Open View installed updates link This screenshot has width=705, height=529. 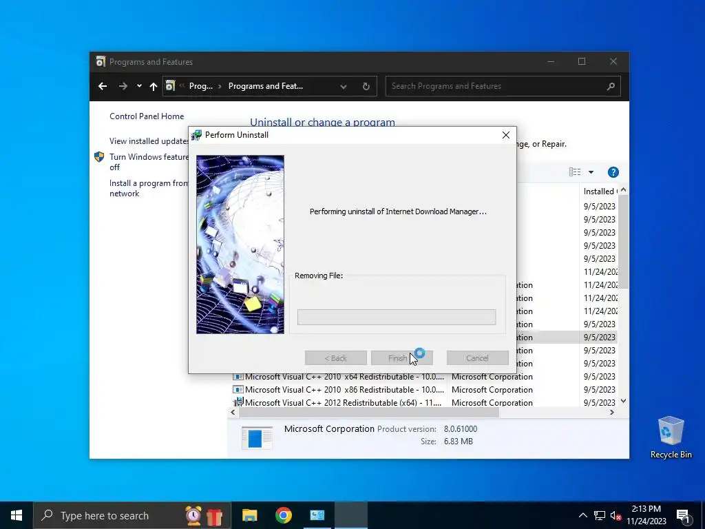149,141
